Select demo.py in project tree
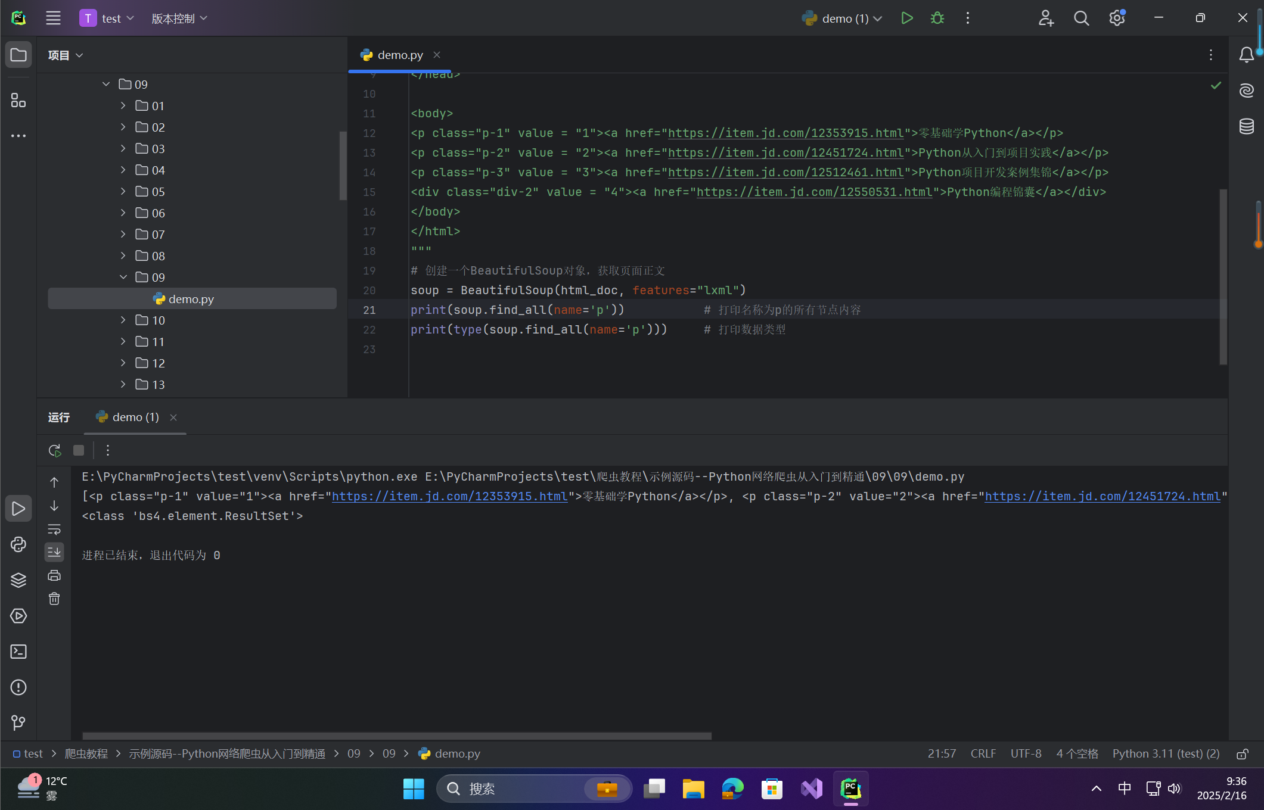Screen dimensions: 1264x810 [192, 298]
